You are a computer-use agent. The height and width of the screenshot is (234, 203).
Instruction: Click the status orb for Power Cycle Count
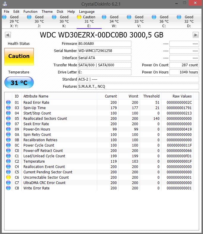8,145
